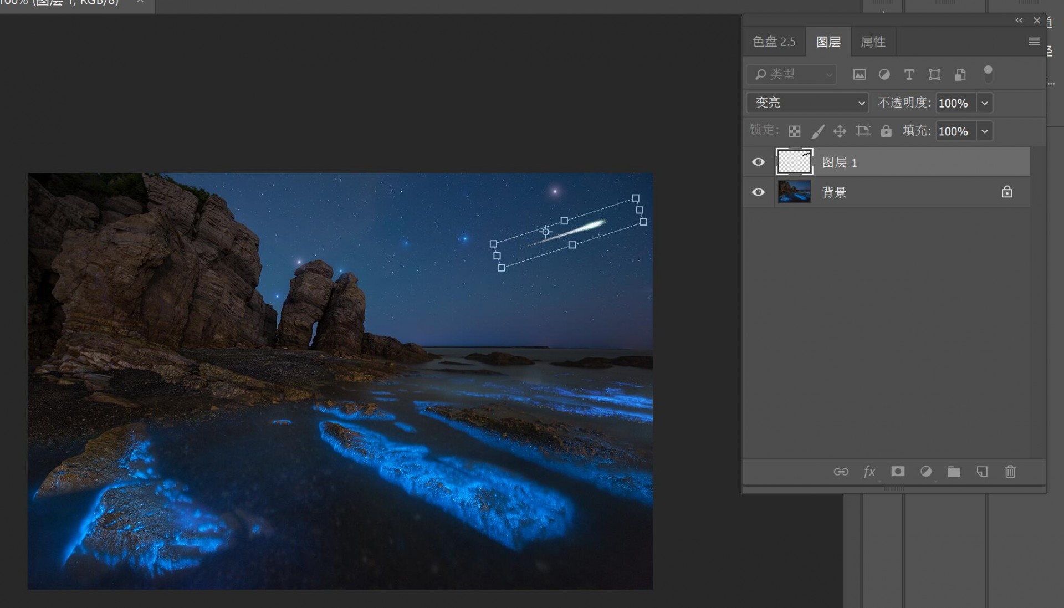This screenshot has height=608, width=1064.
Task: Open the layers panel hamburger menu
Action: 1034,42
